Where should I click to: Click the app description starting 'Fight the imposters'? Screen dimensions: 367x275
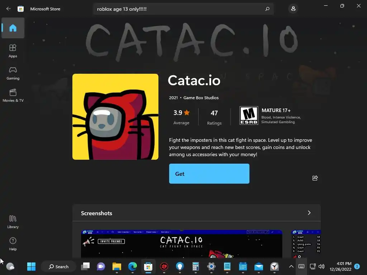[240, 147]
